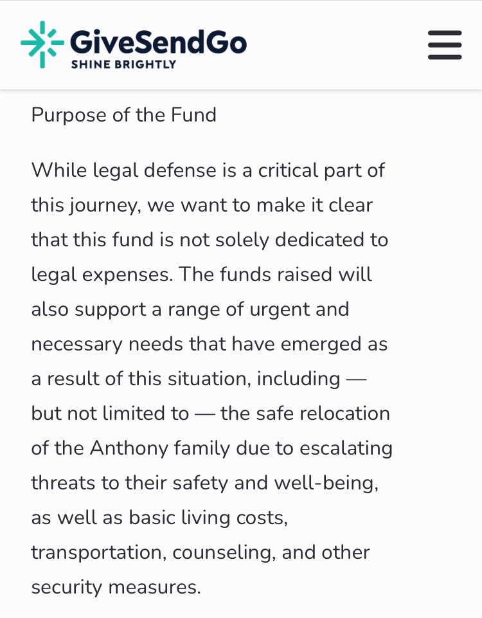Click the words "safe relocation"

tap(323, 413)
